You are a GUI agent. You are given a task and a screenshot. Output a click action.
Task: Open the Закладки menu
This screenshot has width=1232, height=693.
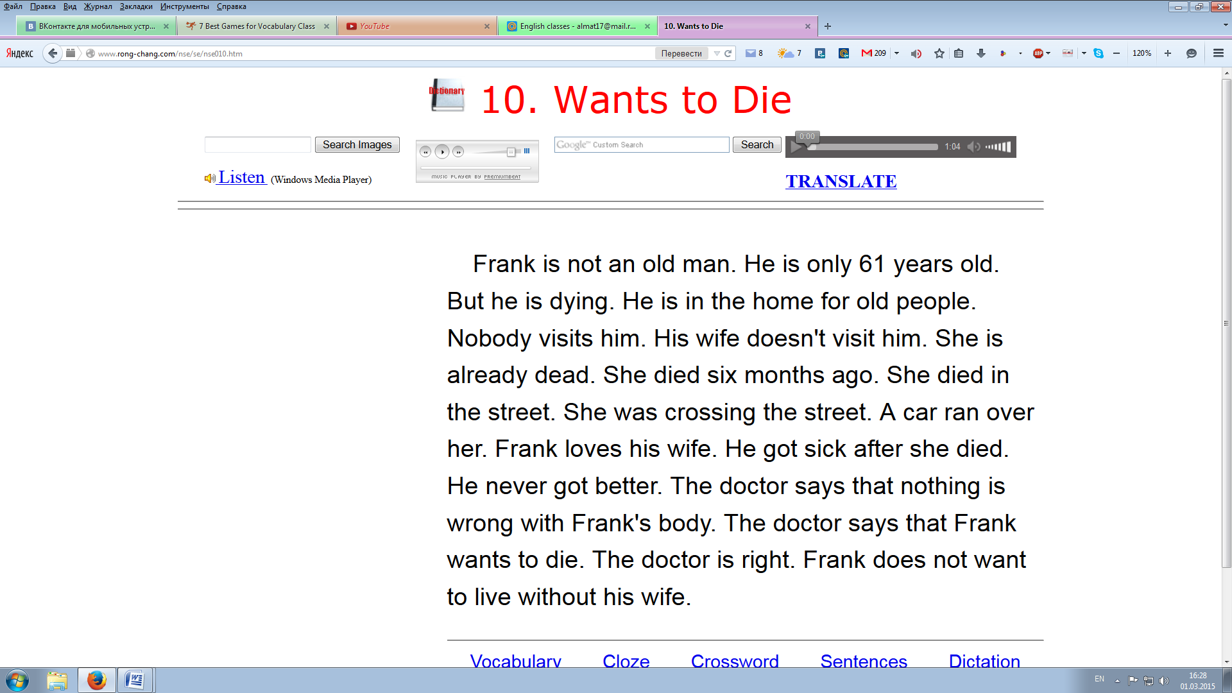coord(136,6)
